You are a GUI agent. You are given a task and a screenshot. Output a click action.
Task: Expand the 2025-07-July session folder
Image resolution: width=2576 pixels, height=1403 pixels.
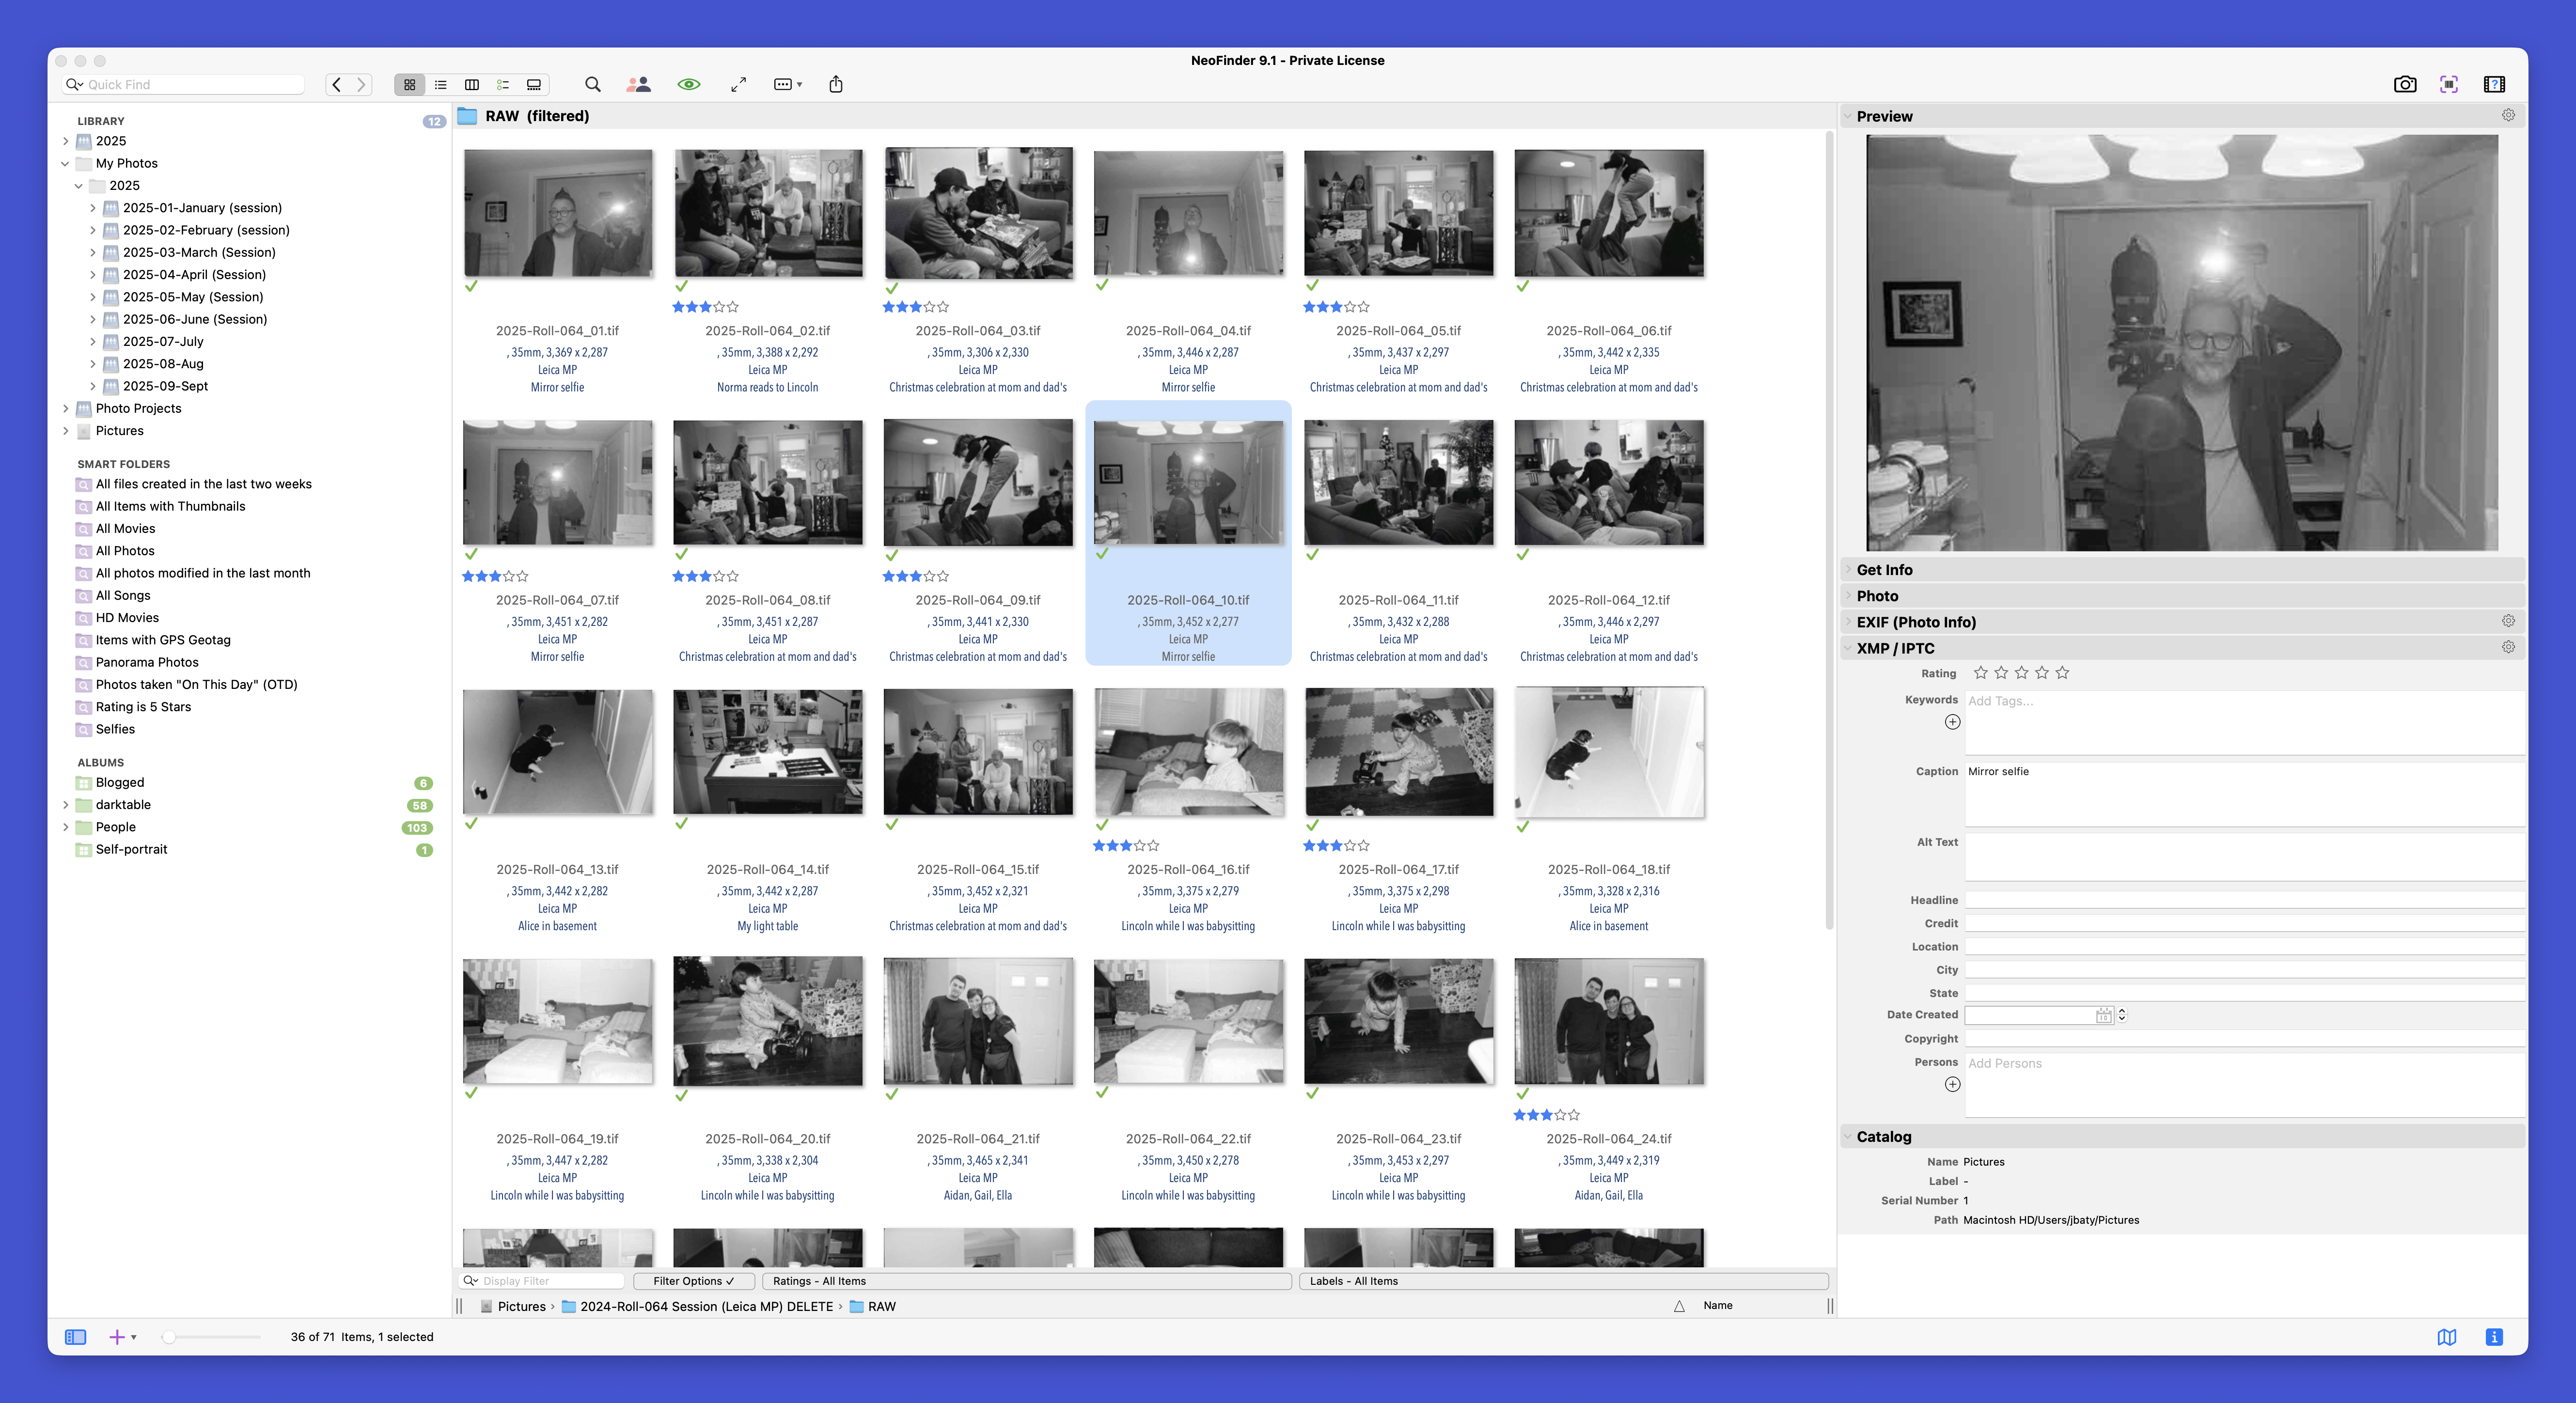tap(93, 341)
